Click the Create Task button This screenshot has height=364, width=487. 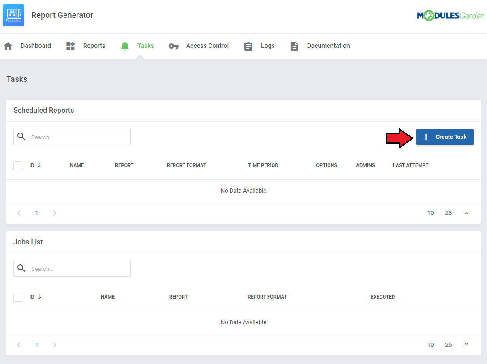[x=445, y=137]
